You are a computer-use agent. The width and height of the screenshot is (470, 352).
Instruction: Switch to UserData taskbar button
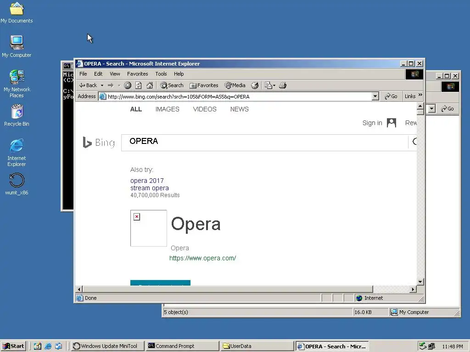click(257, 346)
